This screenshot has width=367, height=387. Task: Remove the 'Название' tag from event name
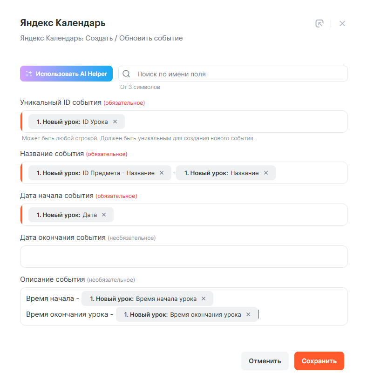pos(266,173)
